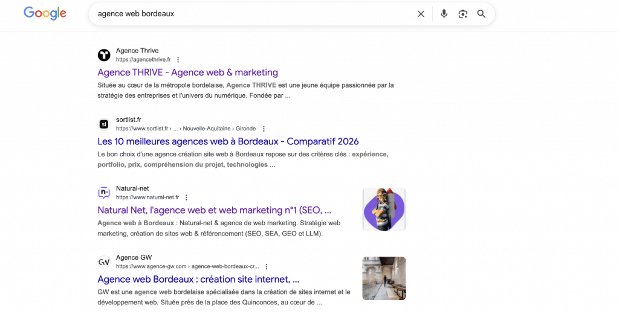Open 'Agence web Bordeaux : création site internet' link
Screen dimensions: 619x314
pyautogui.click(x=198, y=280)
